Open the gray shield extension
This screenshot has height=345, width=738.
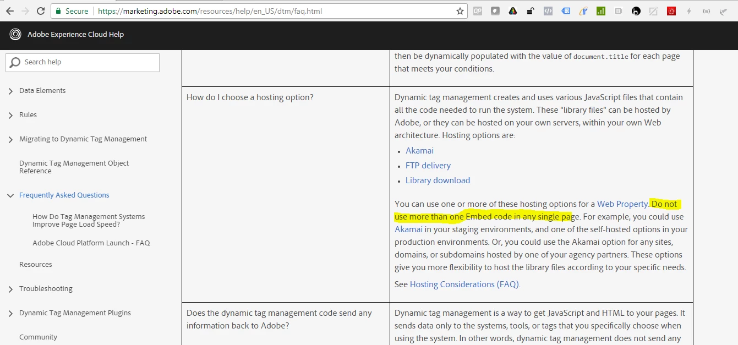(x=495, y=11)
